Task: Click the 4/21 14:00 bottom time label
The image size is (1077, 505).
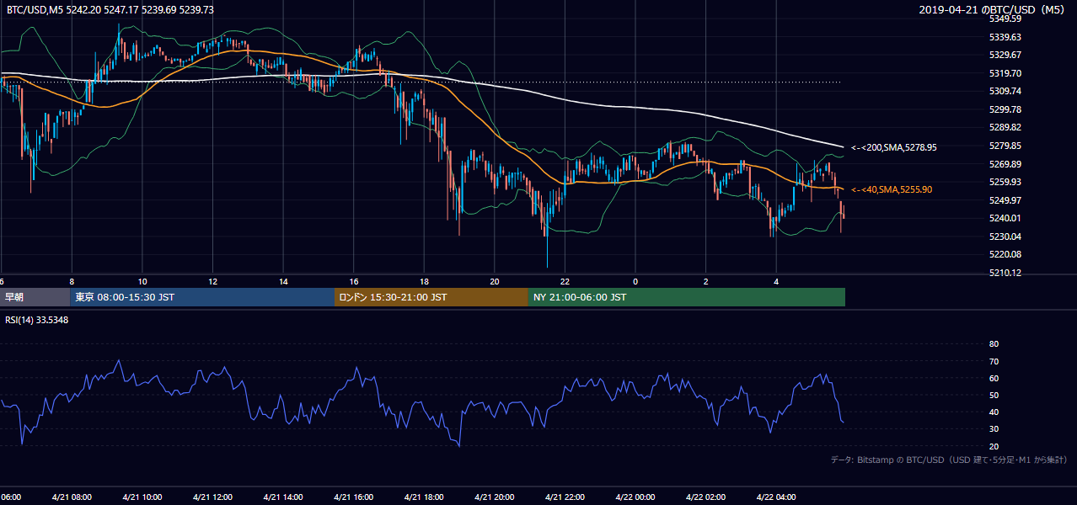Action: [283, 497]
